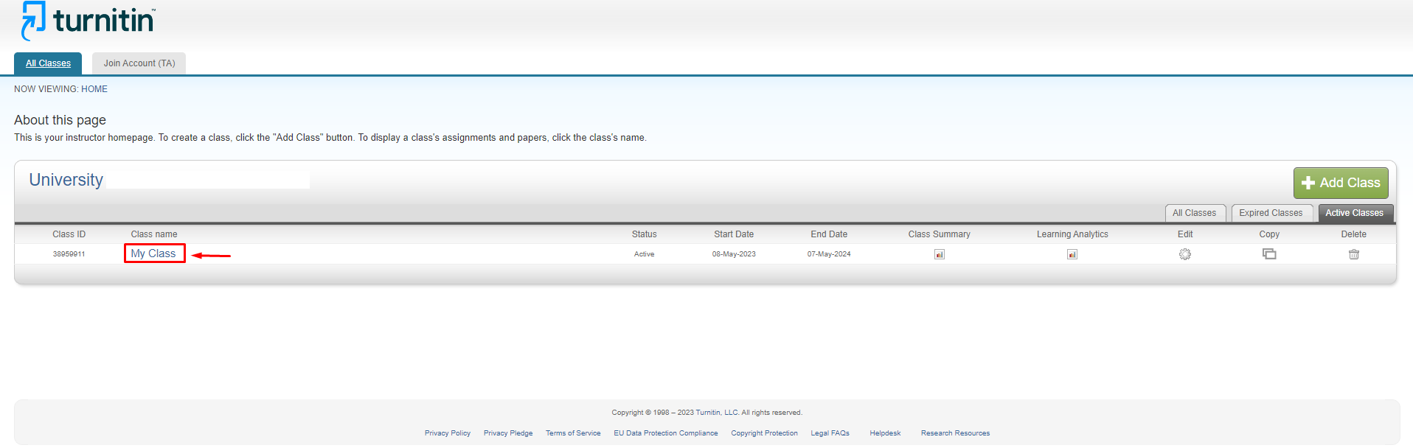Click the Class ID column header

click(x=69, y=234)
